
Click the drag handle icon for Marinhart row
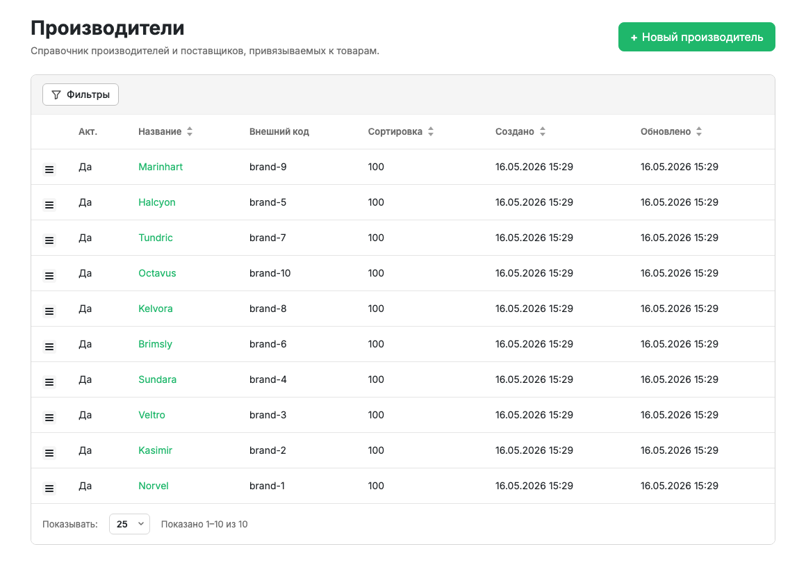click(x=49, y=169)
